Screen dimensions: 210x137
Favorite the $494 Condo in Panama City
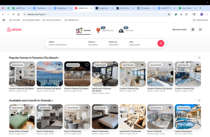tap(142, 65)
